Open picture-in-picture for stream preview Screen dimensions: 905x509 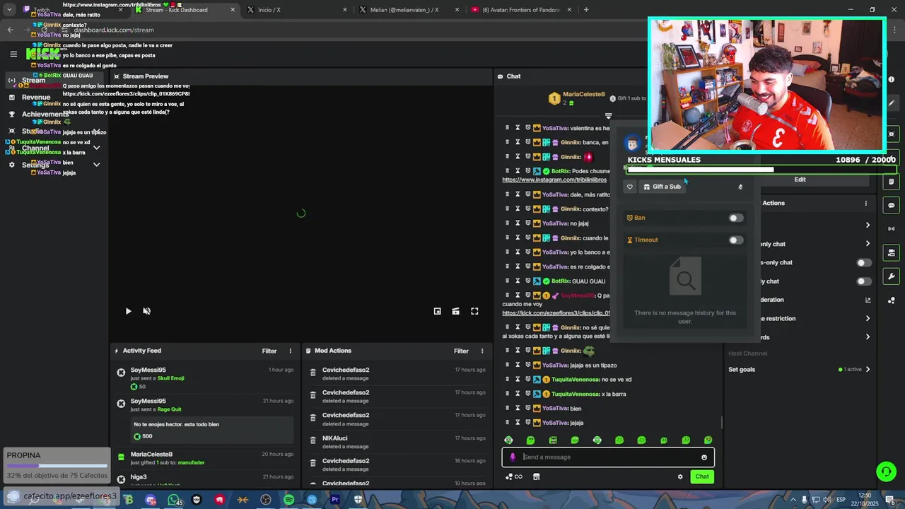coord(437,311)
